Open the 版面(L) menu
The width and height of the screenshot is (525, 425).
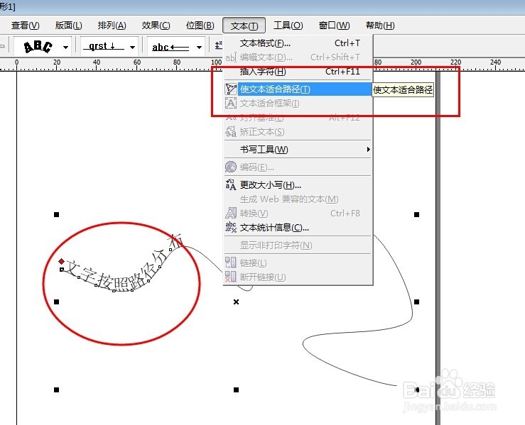point(68,26)
